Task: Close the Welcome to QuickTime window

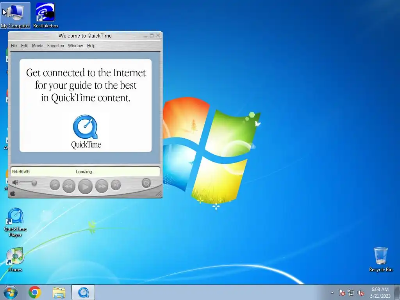Action: 158,36
